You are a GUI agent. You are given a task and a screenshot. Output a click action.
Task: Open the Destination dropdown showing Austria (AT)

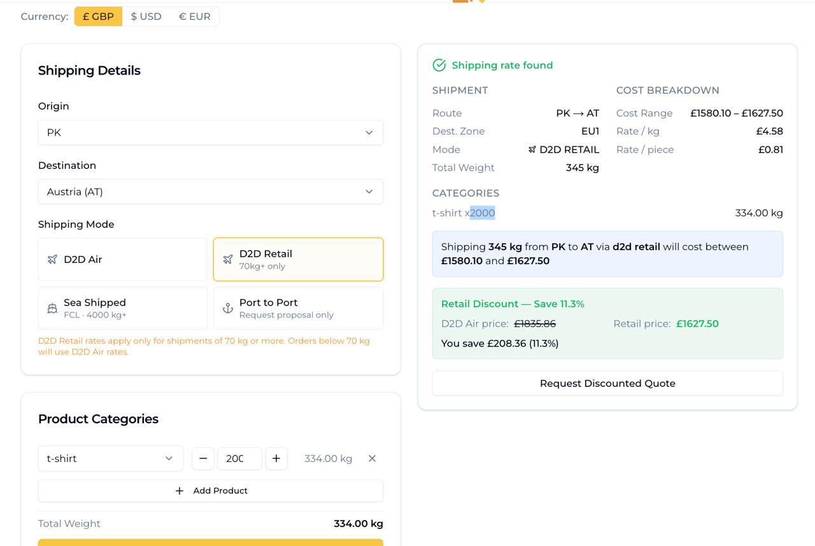tap(211, 192)
